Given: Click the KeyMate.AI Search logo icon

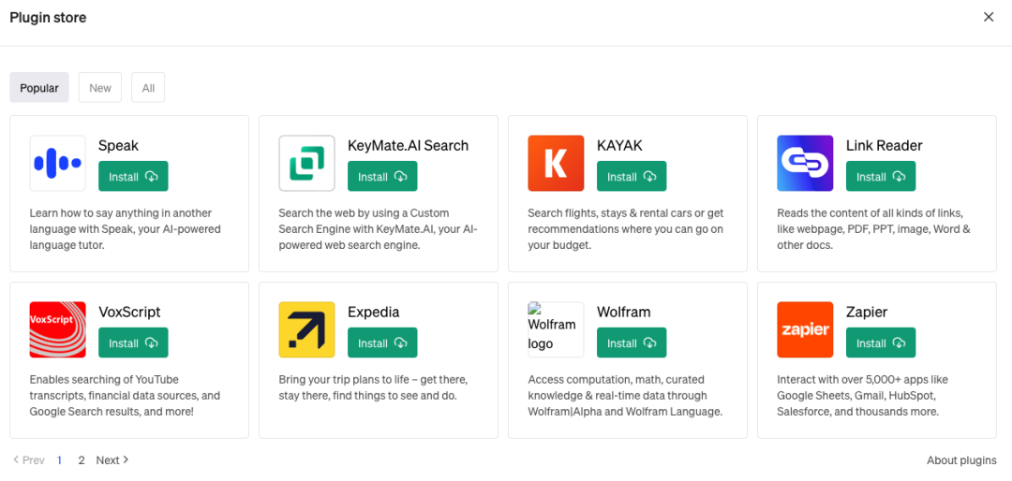Looking at the screenshot, I should pos(306,163).
